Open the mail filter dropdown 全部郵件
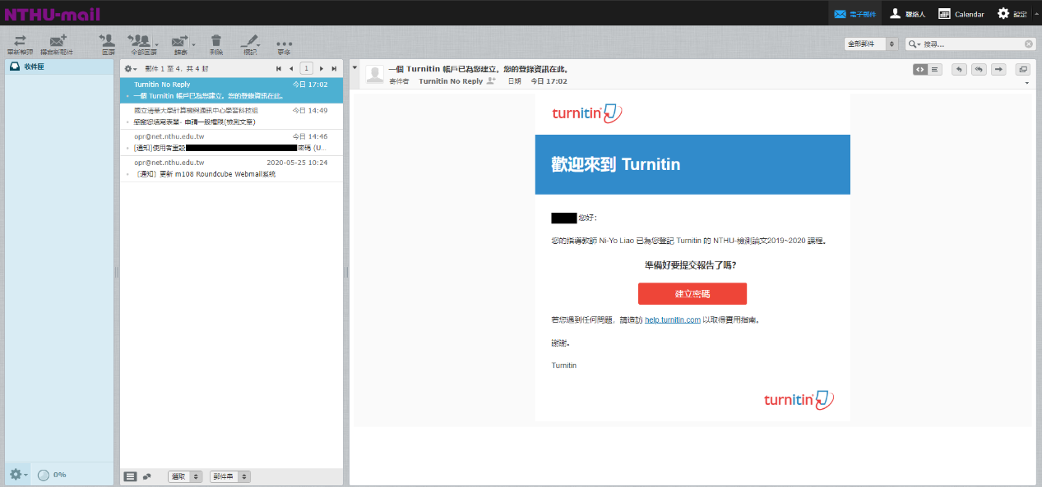 coord(871,44)
